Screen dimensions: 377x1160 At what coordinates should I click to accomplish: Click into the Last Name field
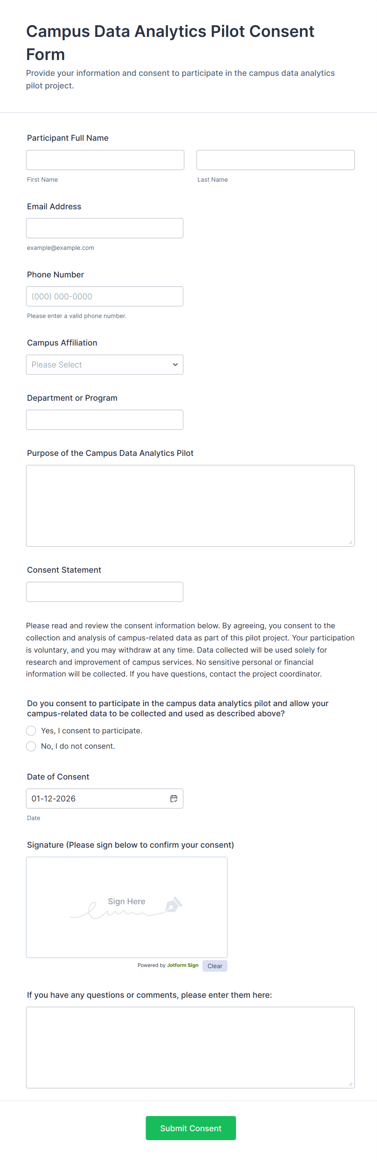(x=275, y=160)
